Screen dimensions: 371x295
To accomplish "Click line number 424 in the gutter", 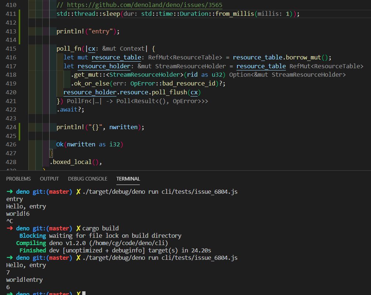I will (x=11, y=127).
